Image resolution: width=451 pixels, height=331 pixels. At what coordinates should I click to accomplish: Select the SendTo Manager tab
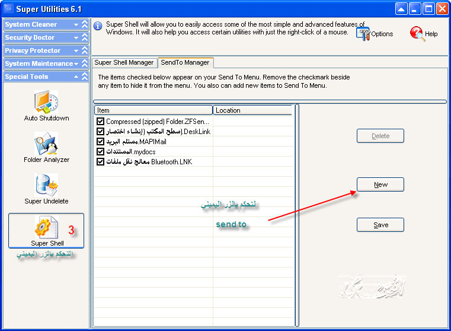(185, 62)
